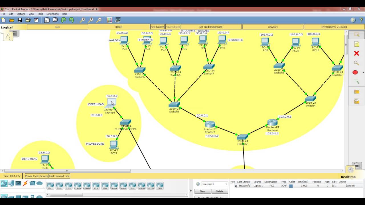Pick the 2911 router model
The image size is (365, 205).
[x=68, y=186]
